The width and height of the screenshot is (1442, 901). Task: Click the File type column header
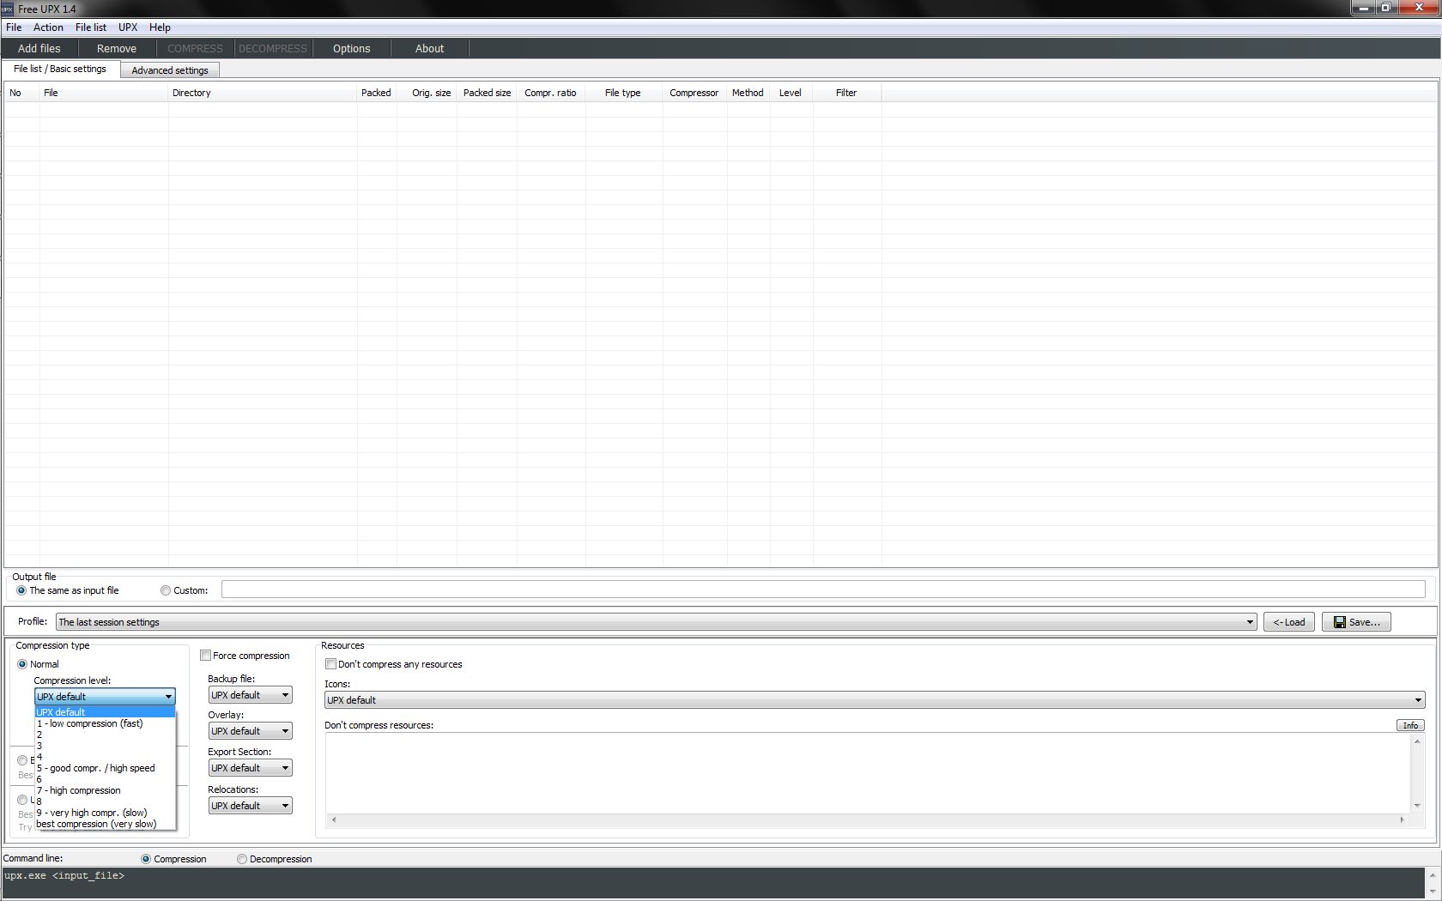pyautogui.click(x=624, y=93)
